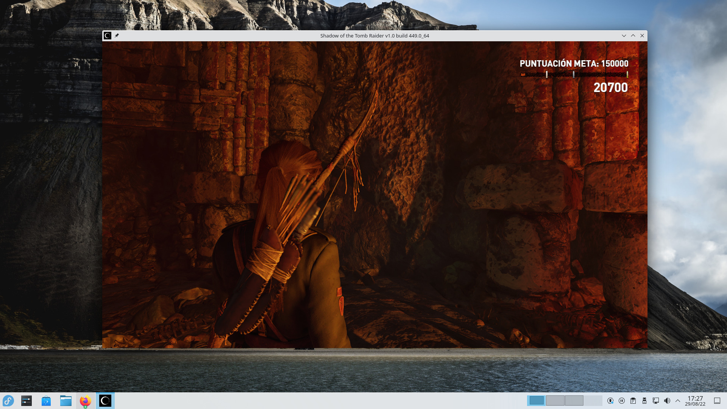Open System Settings from the taskbar
Screen dimensions: 727x409
point(27,401)
